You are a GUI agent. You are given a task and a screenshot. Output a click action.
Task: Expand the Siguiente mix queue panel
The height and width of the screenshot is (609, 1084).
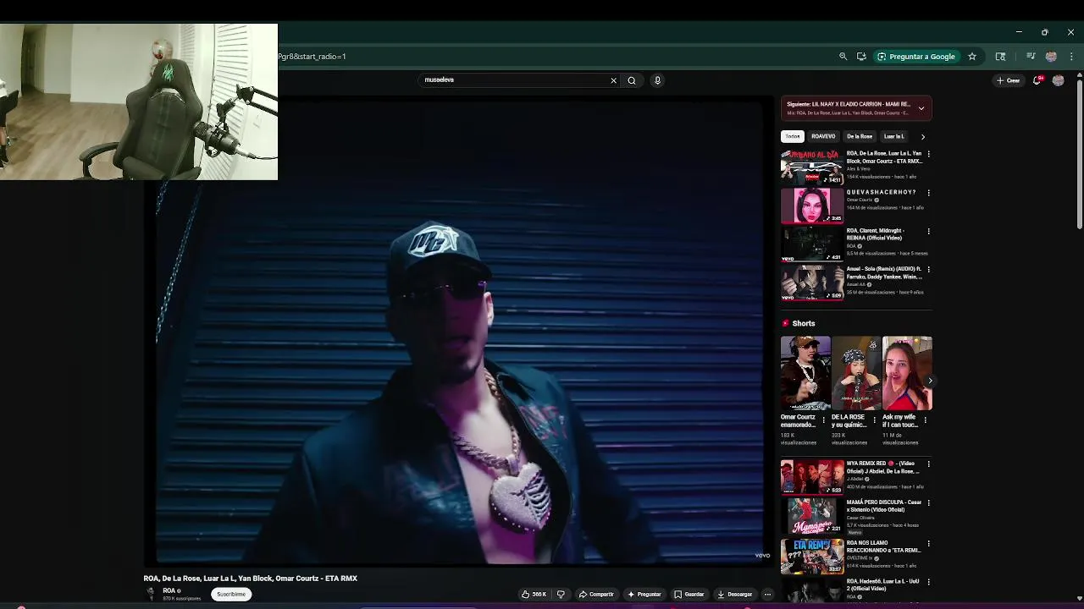(x=921, y=108)
